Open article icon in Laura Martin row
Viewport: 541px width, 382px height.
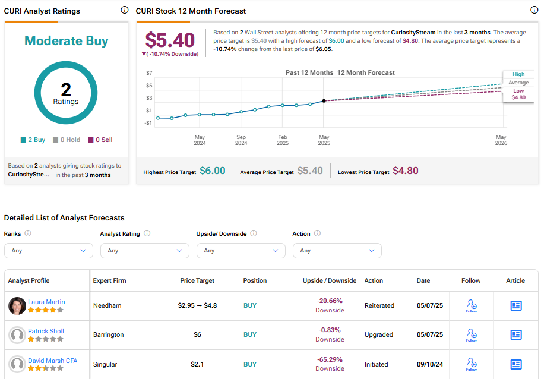click(x=516, y=305)
